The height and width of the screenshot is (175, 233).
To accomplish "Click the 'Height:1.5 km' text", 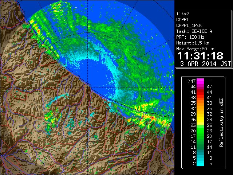I will pos(193,43).
